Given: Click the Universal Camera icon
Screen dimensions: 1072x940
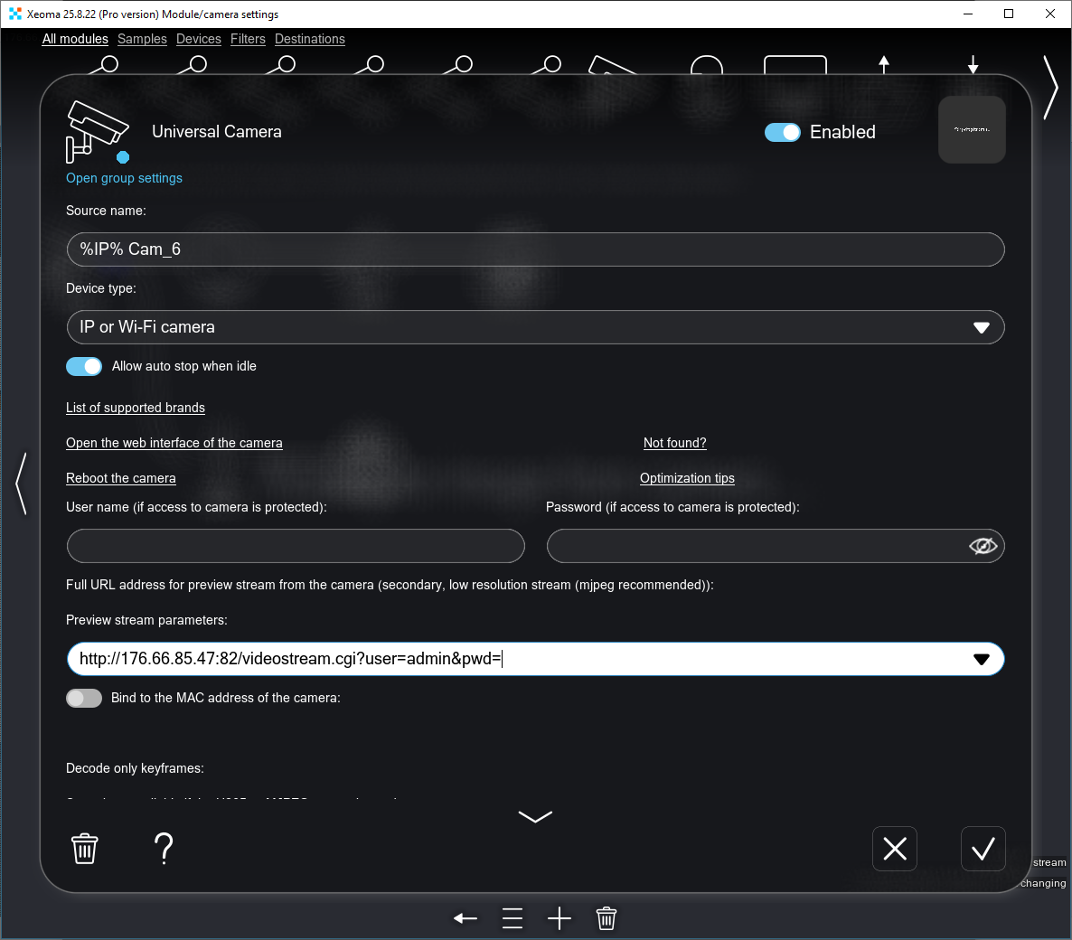Looking at the screenshot, I should pyautogui.click(x=97, y=132).
